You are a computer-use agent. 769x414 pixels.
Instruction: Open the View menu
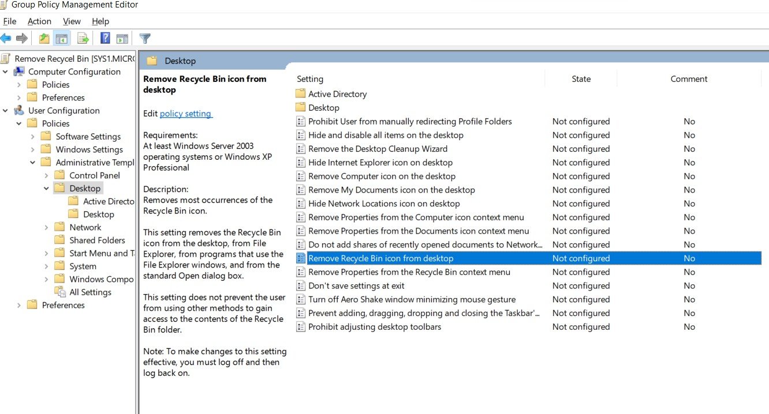coord(72,21)
